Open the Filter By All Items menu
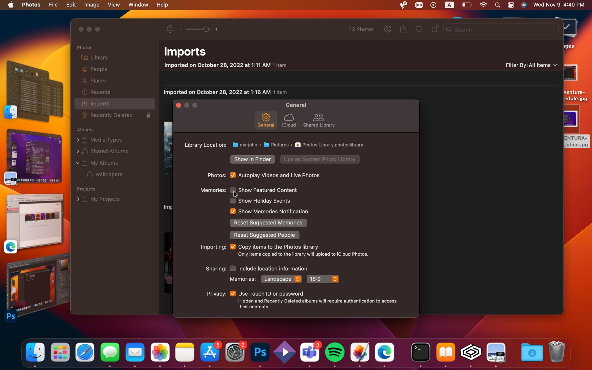592x370 pixels. (531, 65)
